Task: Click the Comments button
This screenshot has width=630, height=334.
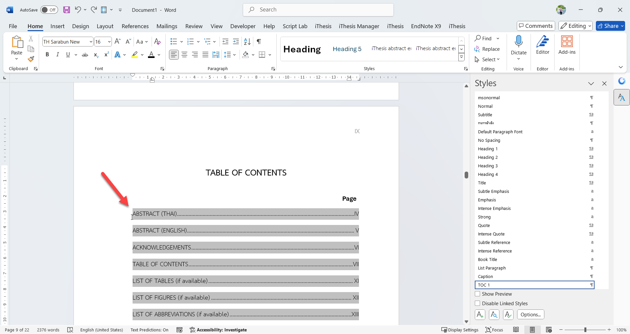Action: [536, 26]
